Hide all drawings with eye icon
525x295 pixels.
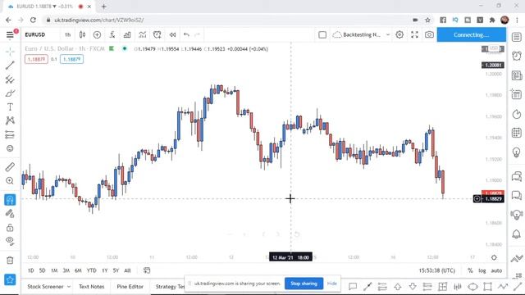tap(10, 241)
